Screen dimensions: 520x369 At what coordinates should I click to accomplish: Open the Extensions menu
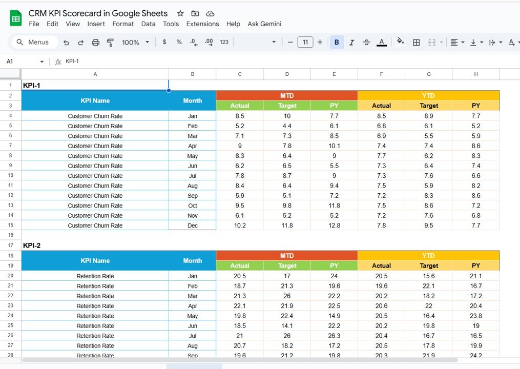click(202, 24)
